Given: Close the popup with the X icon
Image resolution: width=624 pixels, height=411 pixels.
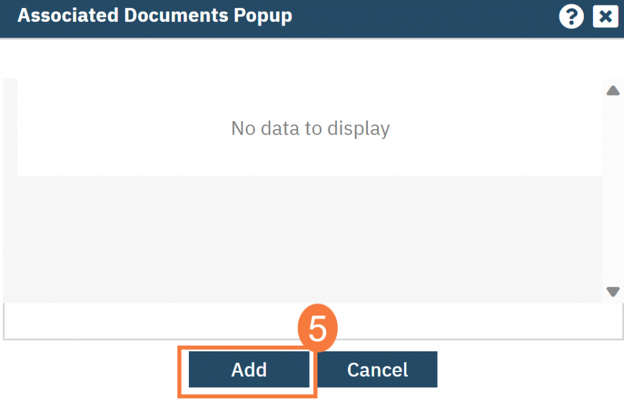Looking at the screenshot, I should [x=605, y=16].
